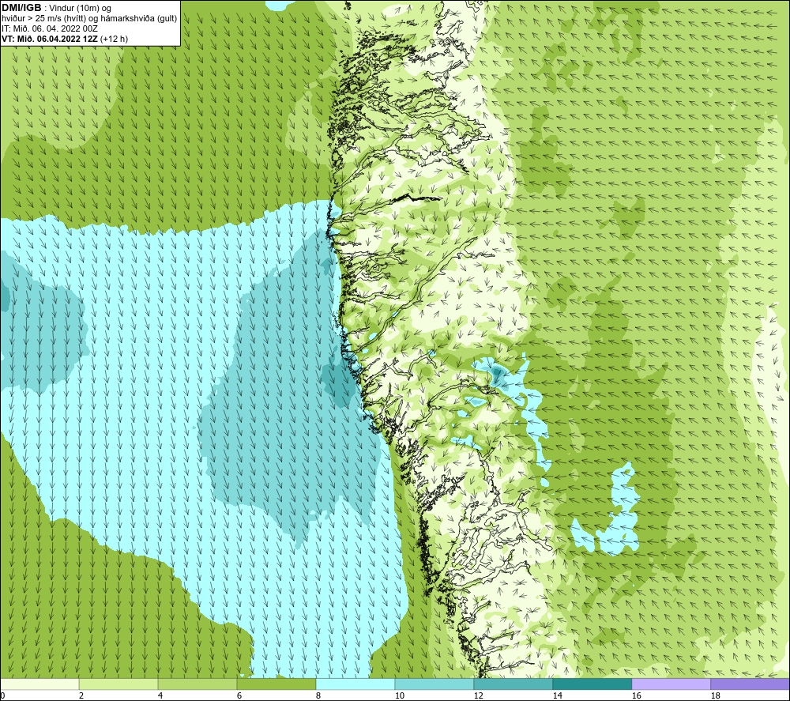Click the 10–12 m/s turquoise legend swatch
Image resolution: width=790 pixels, height=701 pixels.
tap(434, 684)
